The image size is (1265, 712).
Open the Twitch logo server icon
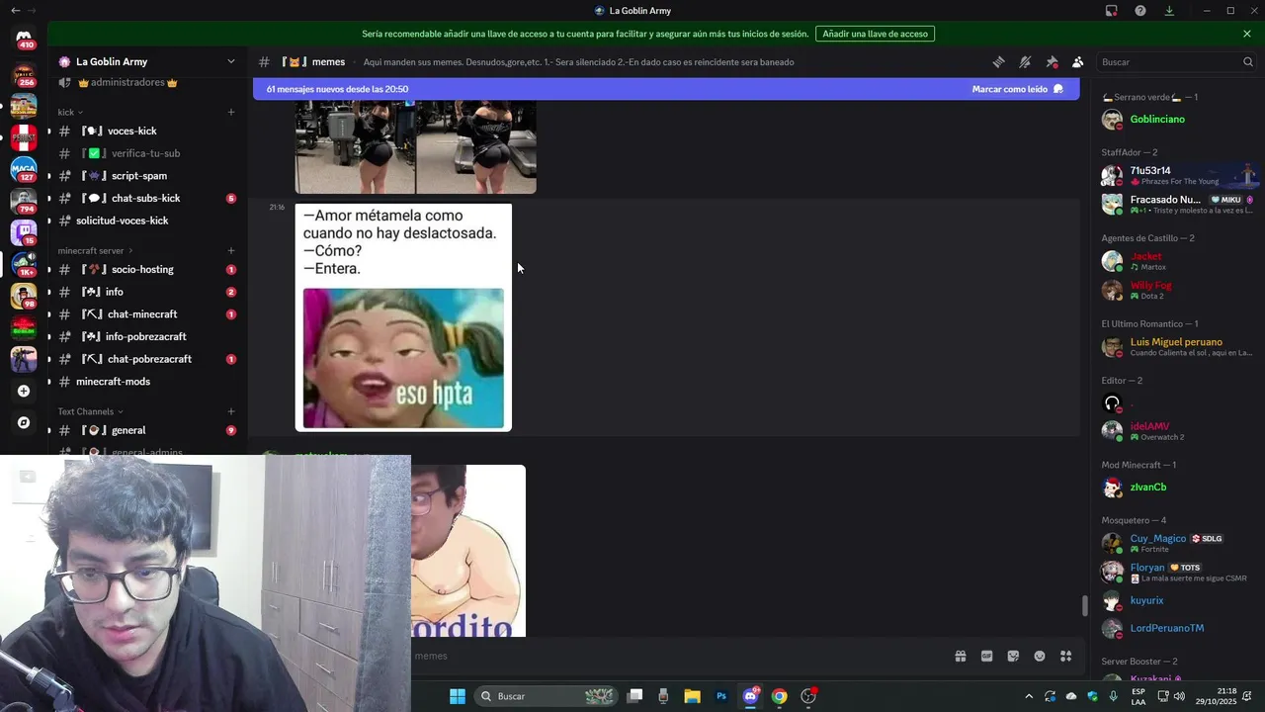click(24, 232)
